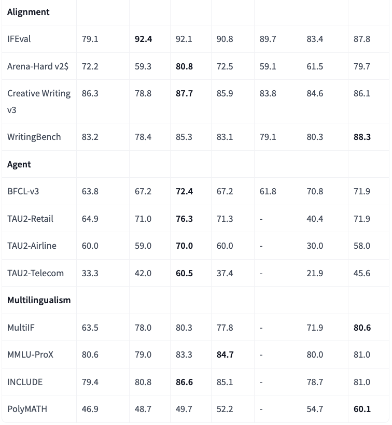Select the IFEval row label
The width and height of the screenshot is (392, 425).
[19, 39]
